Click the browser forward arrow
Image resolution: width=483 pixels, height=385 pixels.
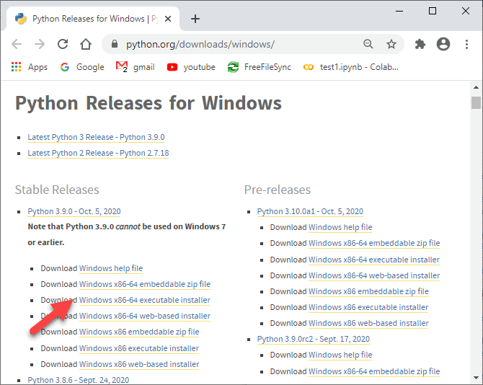[x=40, y=45]
